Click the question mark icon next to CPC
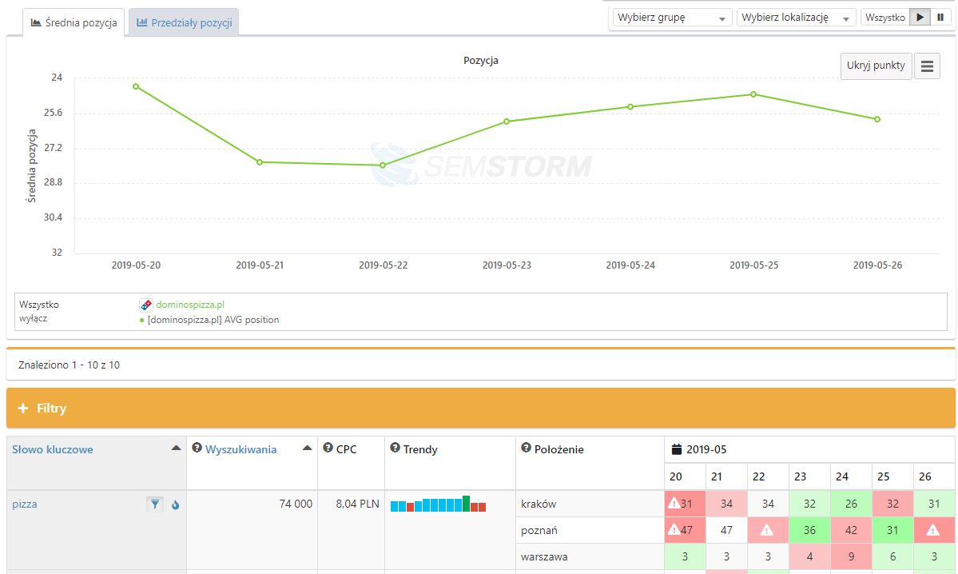The width and height of the screenshot is (958, 574). (328, 448)
